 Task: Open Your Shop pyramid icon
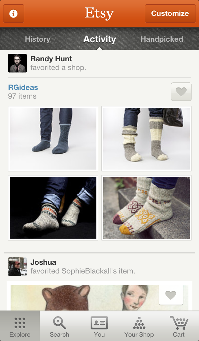[x=139, y=326]
